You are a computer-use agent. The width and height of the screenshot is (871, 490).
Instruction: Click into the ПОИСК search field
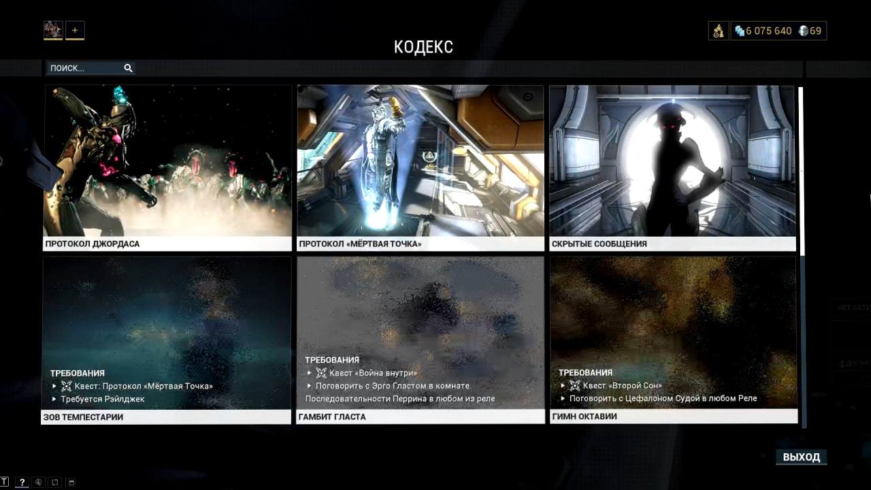91,68
